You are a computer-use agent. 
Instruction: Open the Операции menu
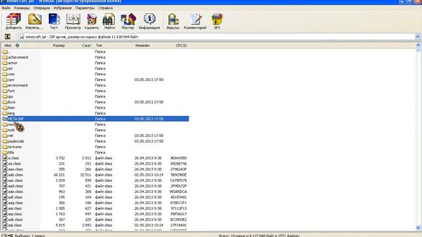(42, 8)
